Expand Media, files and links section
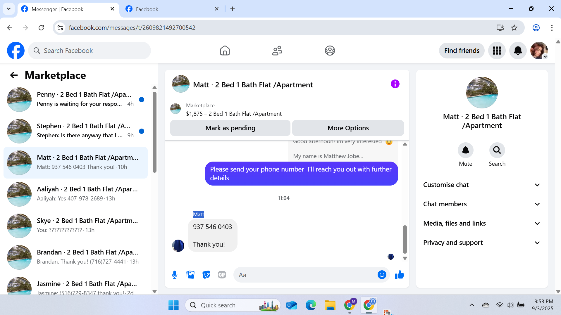Viewport: 561px width, 315px height. [x=482, y=224]
